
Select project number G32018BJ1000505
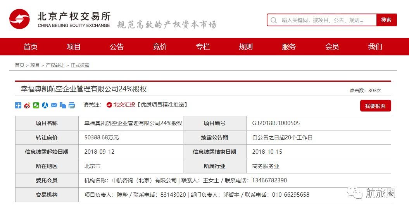coord(276,123)
